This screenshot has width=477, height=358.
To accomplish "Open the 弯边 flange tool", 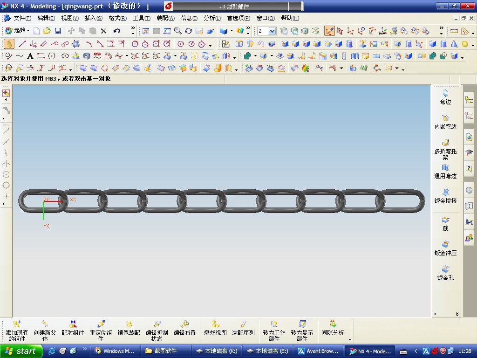I will pos(445,97).
